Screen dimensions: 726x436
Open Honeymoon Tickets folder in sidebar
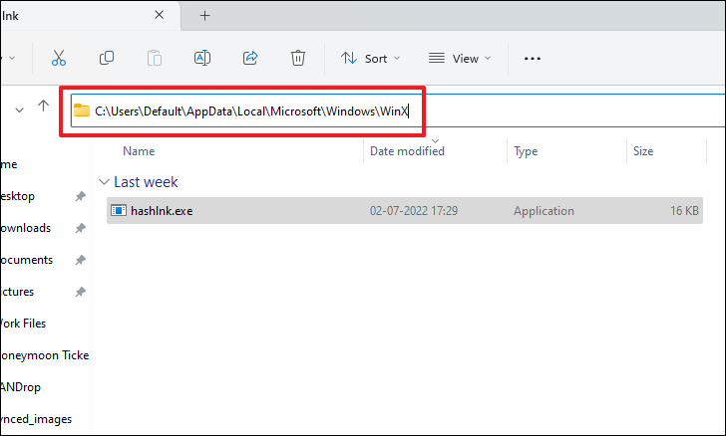coord(45,355)
